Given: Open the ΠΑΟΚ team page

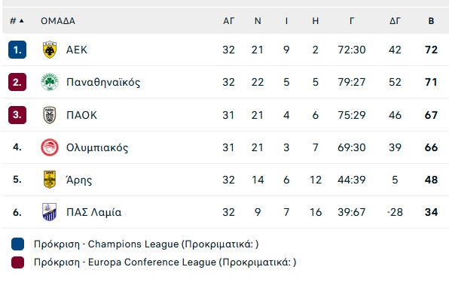Looking at the screenshot, I should (81, 115).
